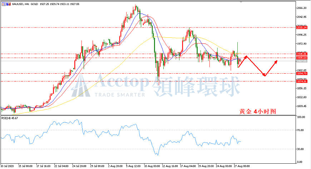The height and width of the screenshot is (169, 311).
Task: Click the 22 Jul 04:00 date label
Action: pos(61,166)
